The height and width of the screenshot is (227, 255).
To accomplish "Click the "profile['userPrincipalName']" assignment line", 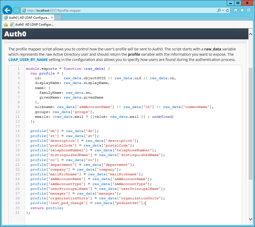I will (x=98, y=189).
